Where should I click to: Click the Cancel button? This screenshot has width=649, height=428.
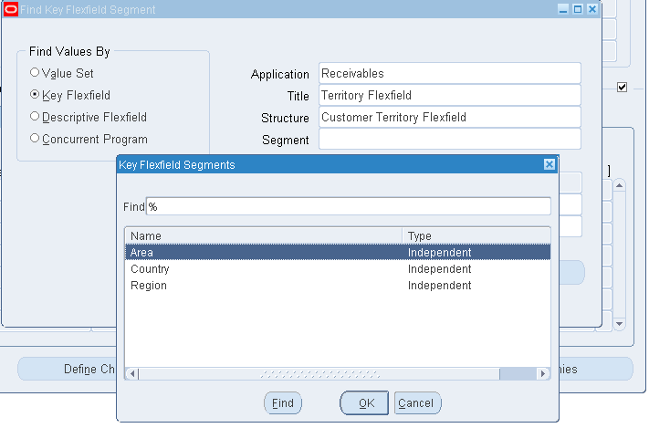pyautogui.click(x=418, y=402)
